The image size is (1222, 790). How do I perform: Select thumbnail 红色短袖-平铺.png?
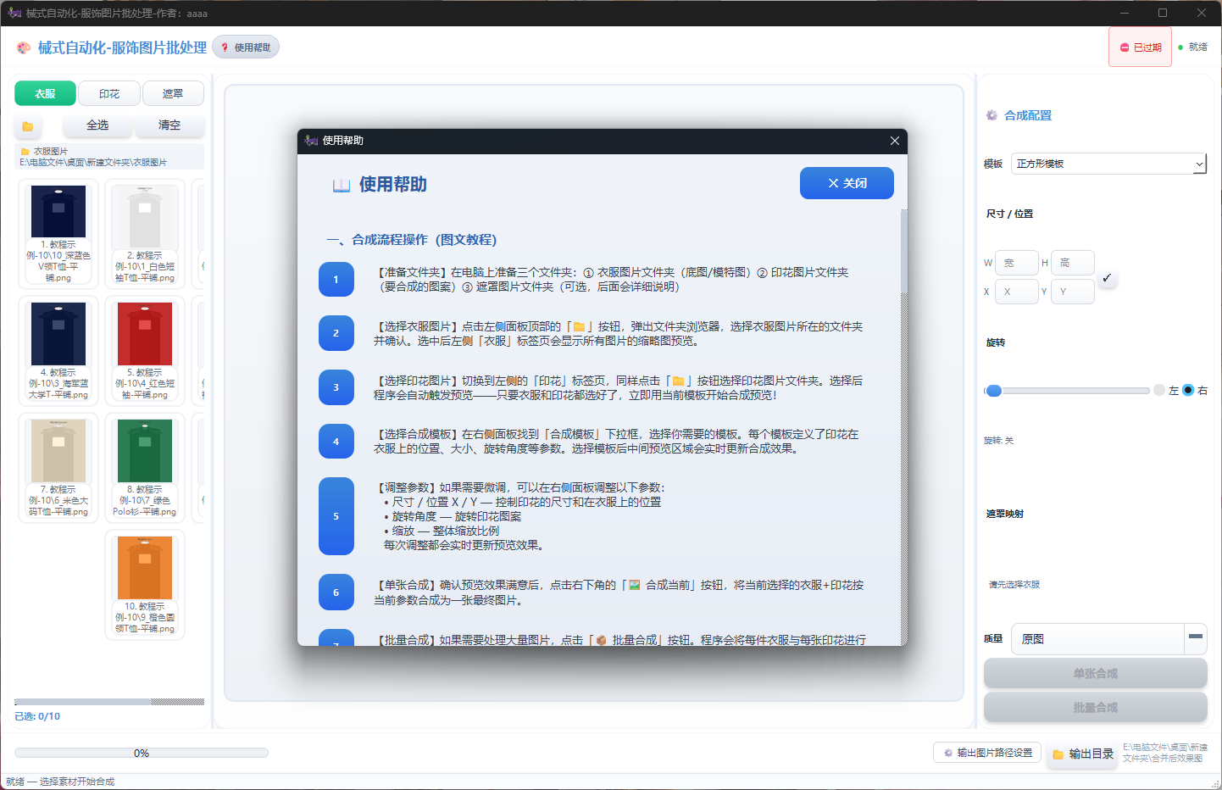(x=145, y=350)
